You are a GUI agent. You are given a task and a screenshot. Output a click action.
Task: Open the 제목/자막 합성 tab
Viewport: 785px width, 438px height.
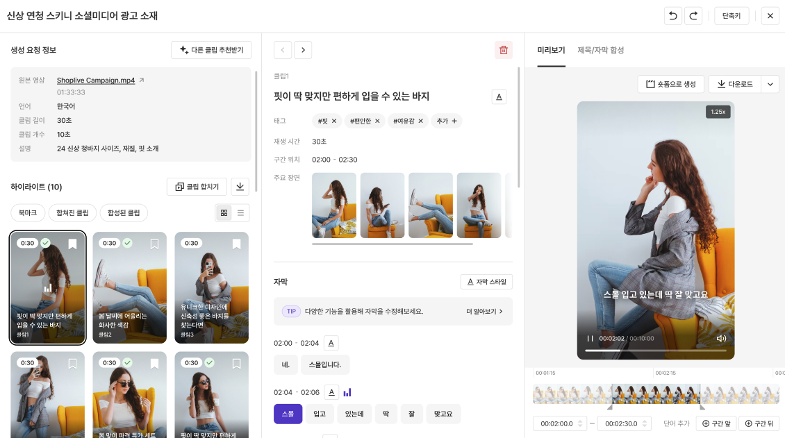[600, 51]
